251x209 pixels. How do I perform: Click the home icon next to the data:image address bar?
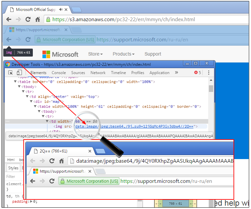pos(61,161)
